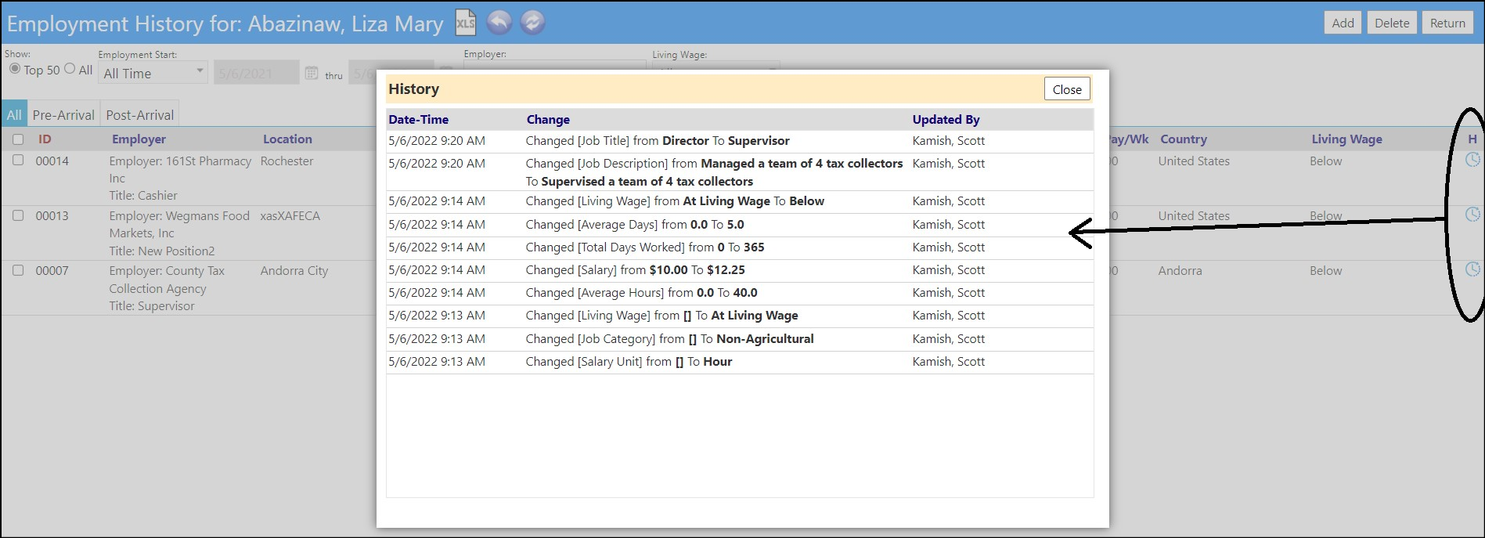Click the Rochester location cell
1485x538 pixels.
click(x=287, y=161)
